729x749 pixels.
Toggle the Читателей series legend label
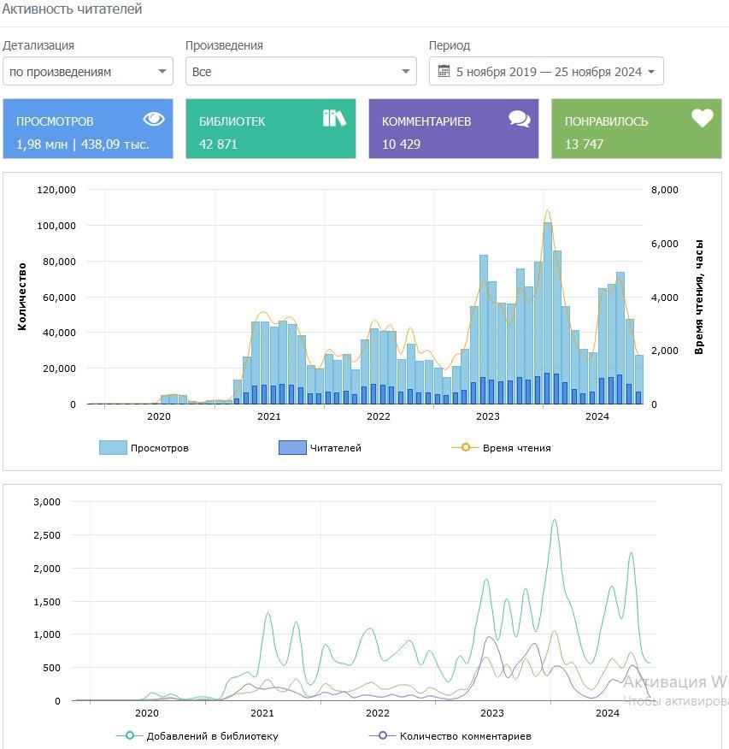[335, 447]
